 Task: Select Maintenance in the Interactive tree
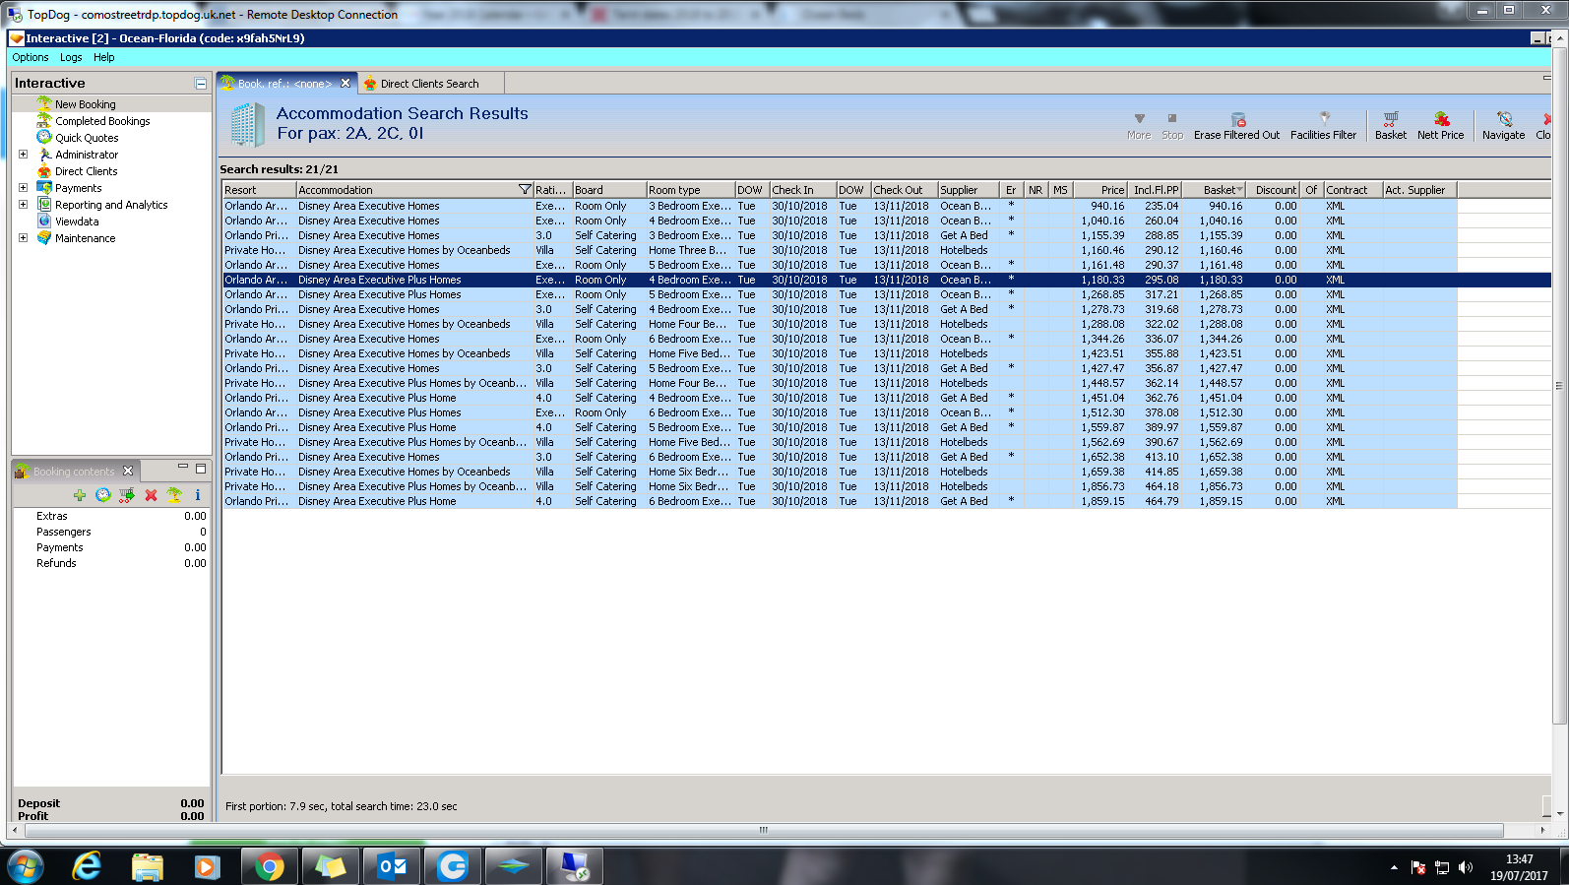(x=85, y=238)
